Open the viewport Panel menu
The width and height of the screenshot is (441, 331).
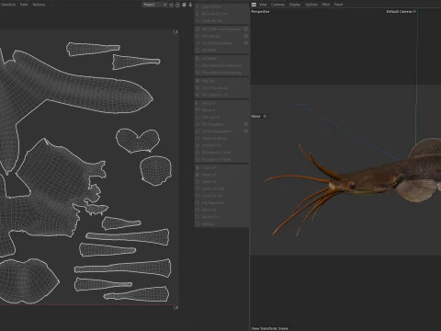[x=338, y=5]
